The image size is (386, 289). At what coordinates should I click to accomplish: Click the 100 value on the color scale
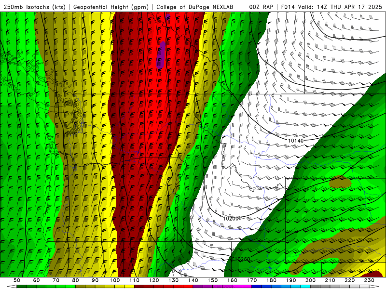pos(115,280)
